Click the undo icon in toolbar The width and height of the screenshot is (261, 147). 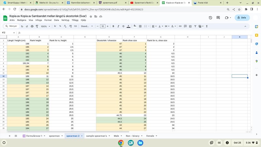pos(22,26)
